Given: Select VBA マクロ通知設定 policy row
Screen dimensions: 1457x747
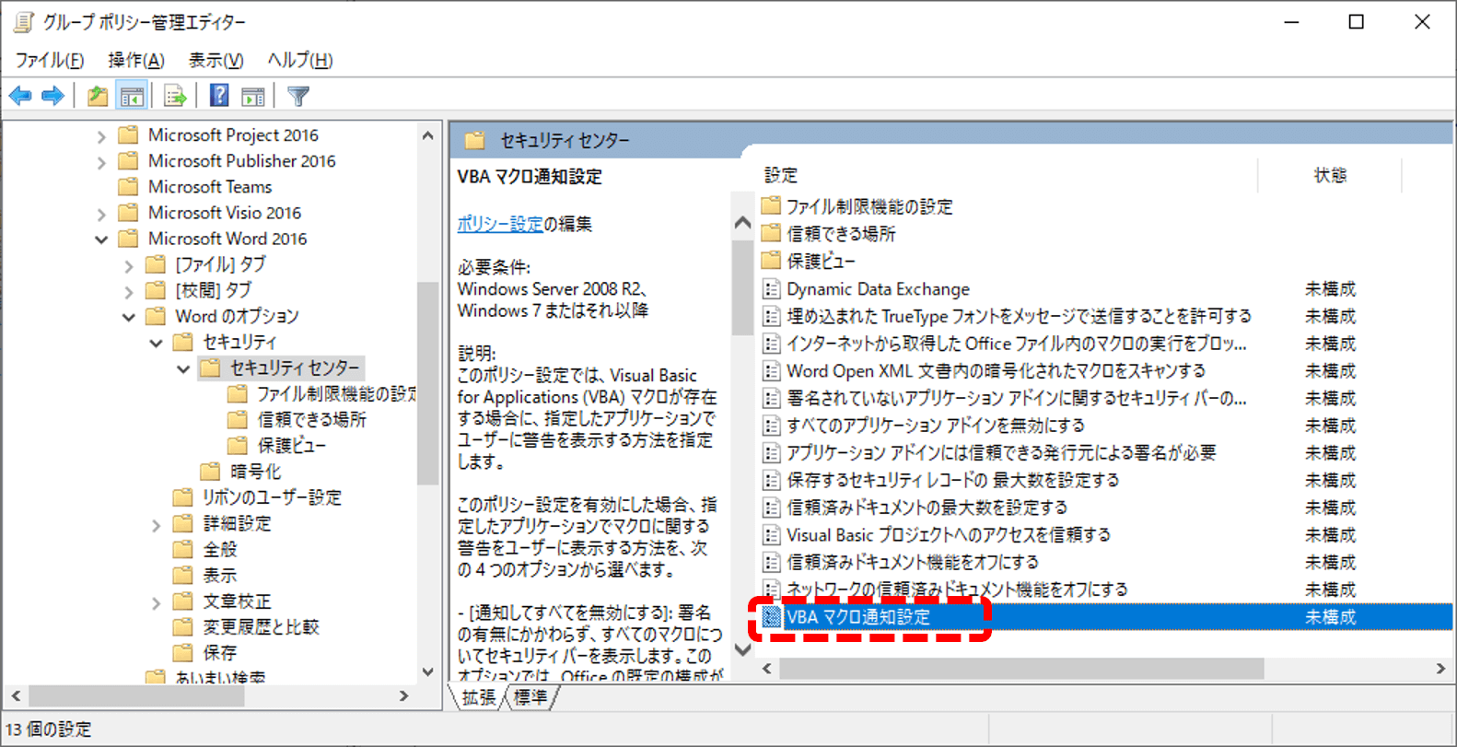Looking at the screenshot, I should tap(1105, 617).
